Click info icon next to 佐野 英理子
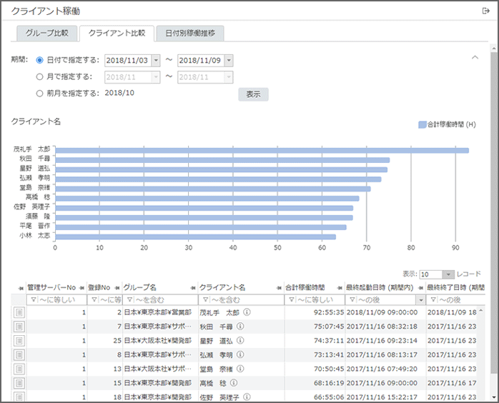The image size is (499, 403). pyautogui.click(x=247, y=397)
